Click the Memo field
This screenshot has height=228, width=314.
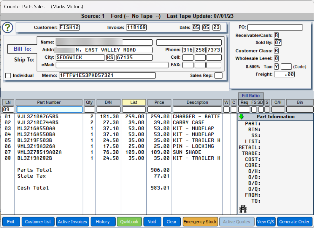[x=107, y=75]
